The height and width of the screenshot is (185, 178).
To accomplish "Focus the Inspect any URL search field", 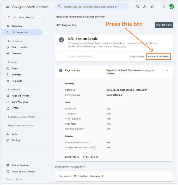I will [92, 7].
